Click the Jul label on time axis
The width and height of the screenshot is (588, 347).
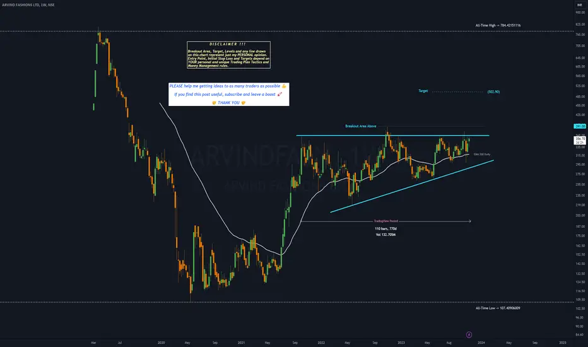pos(120,343)
